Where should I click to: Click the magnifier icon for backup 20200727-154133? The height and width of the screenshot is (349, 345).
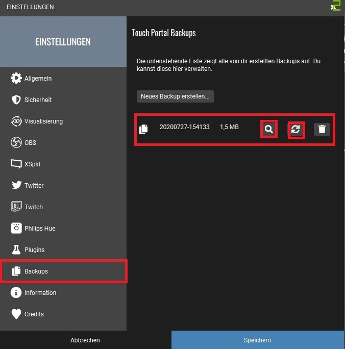(269, 129)
